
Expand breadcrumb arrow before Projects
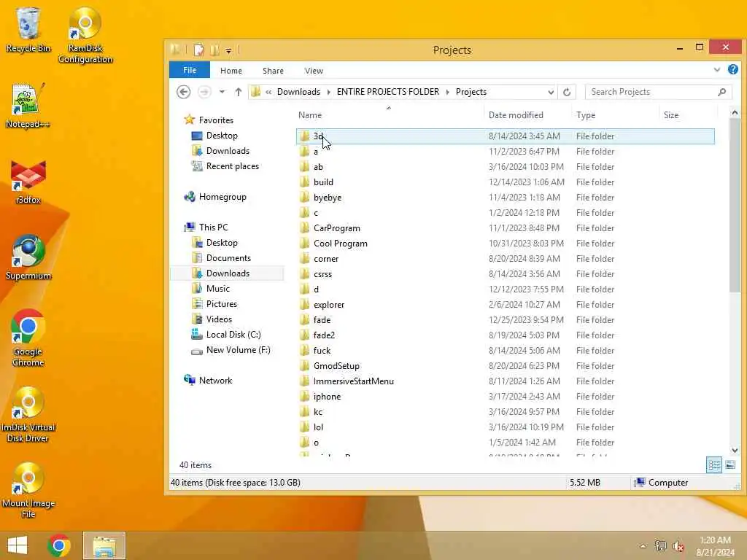[448, 92]
